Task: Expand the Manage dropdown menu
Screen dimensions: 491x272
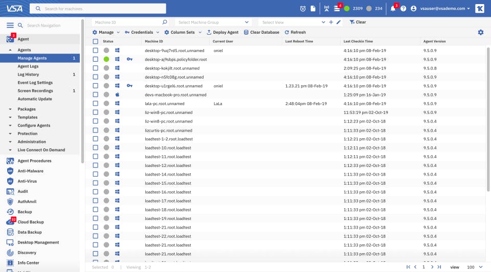Action: (106, 32)
